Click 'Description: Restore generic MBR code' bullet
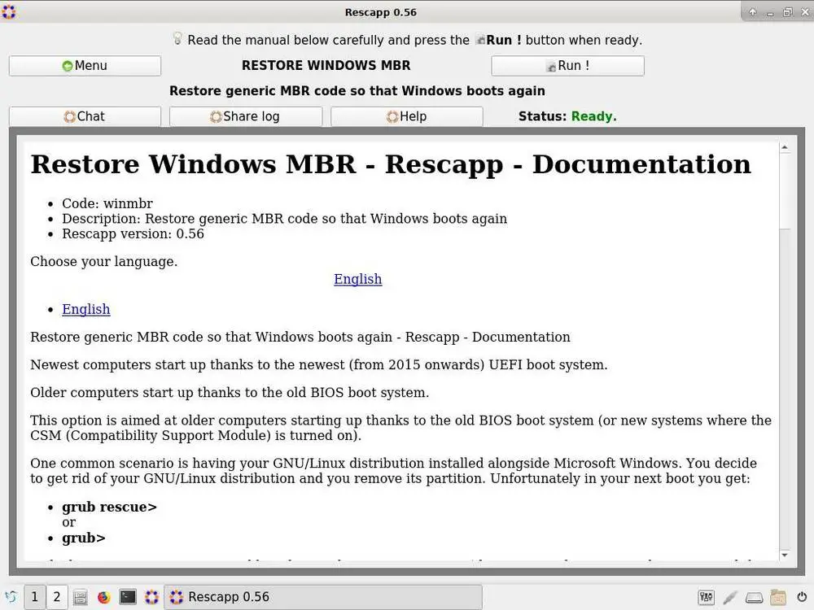814x610 pixels. pyautogui.click(x=284, y=218)
